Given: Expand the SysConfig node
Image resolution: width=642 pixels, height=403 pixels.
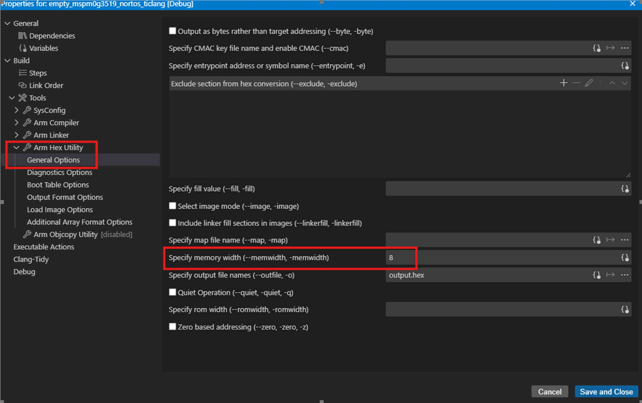Looking at the screenshot, I should pos(16,110).
